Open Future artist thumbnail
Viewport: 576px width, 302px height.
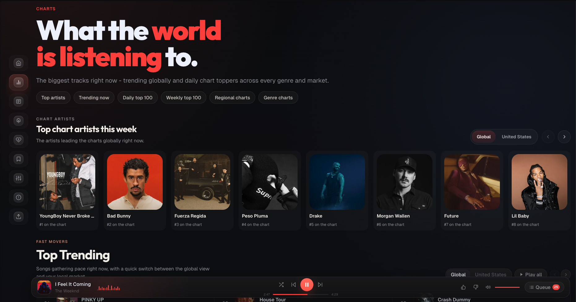coord(472,182)
